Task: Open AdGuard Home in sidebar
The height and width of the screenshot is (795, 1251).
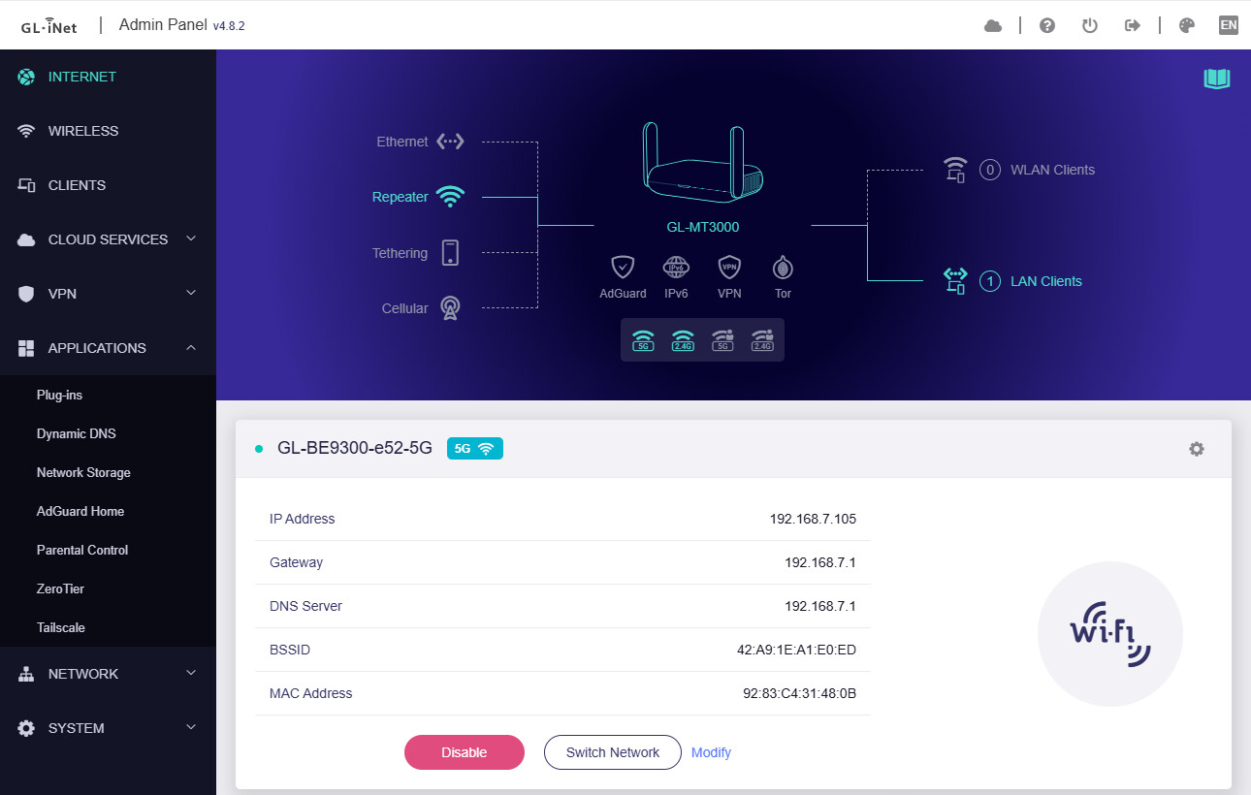Action: 80,511
